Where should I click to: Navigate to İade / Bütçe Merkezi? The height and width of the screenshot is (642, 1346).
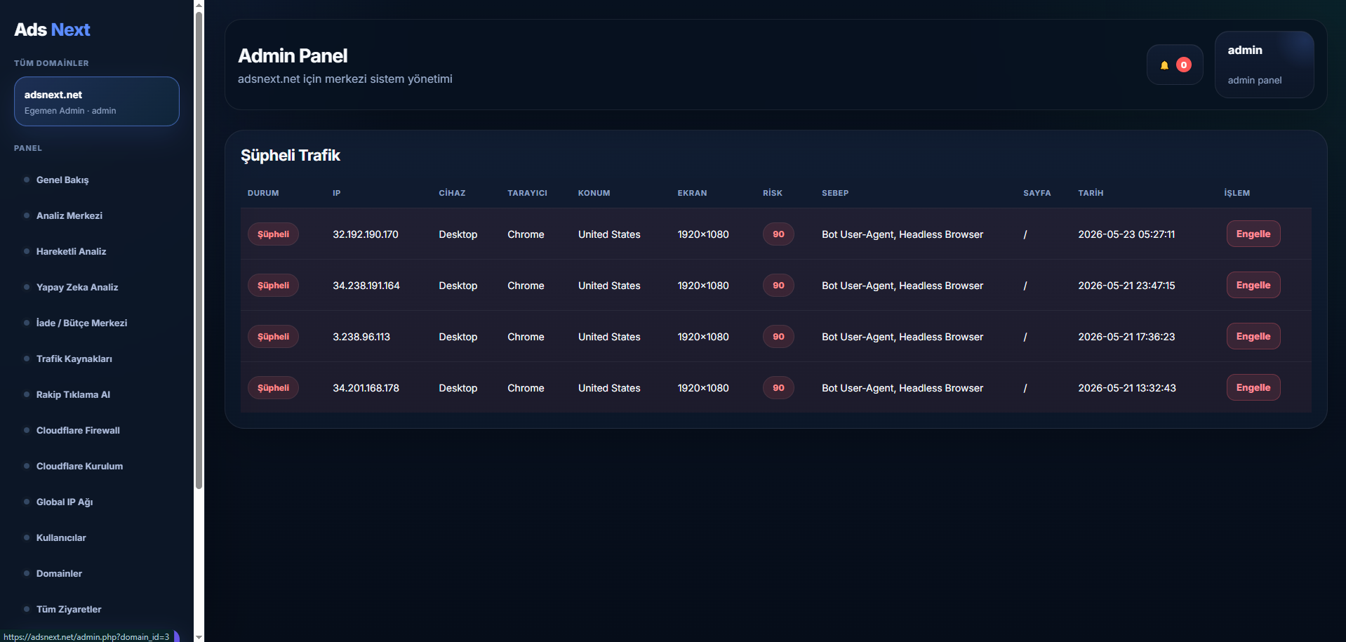pos(81,323)
